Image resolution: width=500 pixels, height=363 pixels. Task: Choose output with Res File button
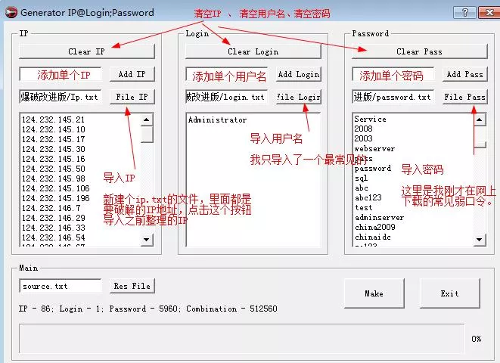tap(132, 286)
